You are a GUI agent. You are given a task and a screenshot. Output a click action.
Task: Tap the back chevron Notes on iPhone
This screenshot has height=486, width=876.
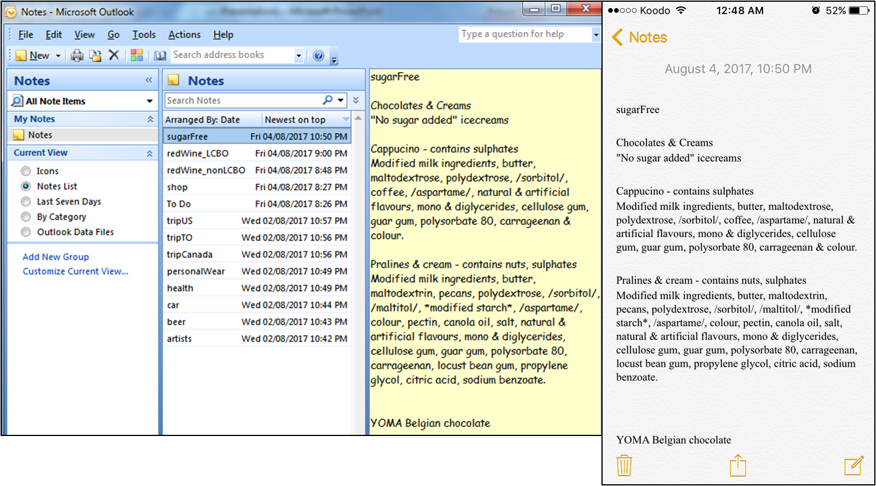639,38
